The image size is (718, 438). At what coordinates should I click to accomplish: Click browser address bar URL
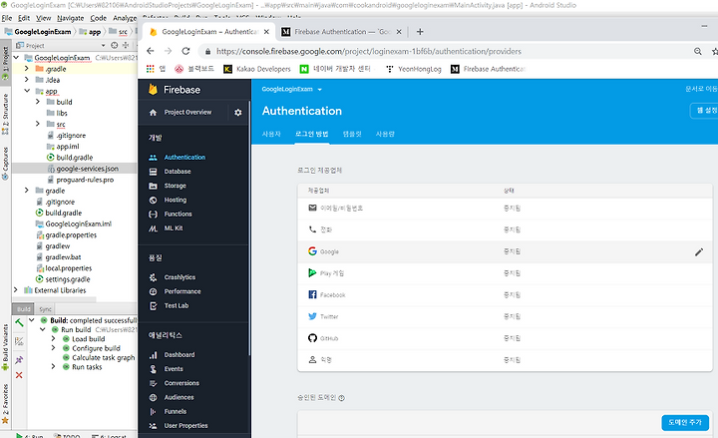pyautogui.click(x=369, y=51)
